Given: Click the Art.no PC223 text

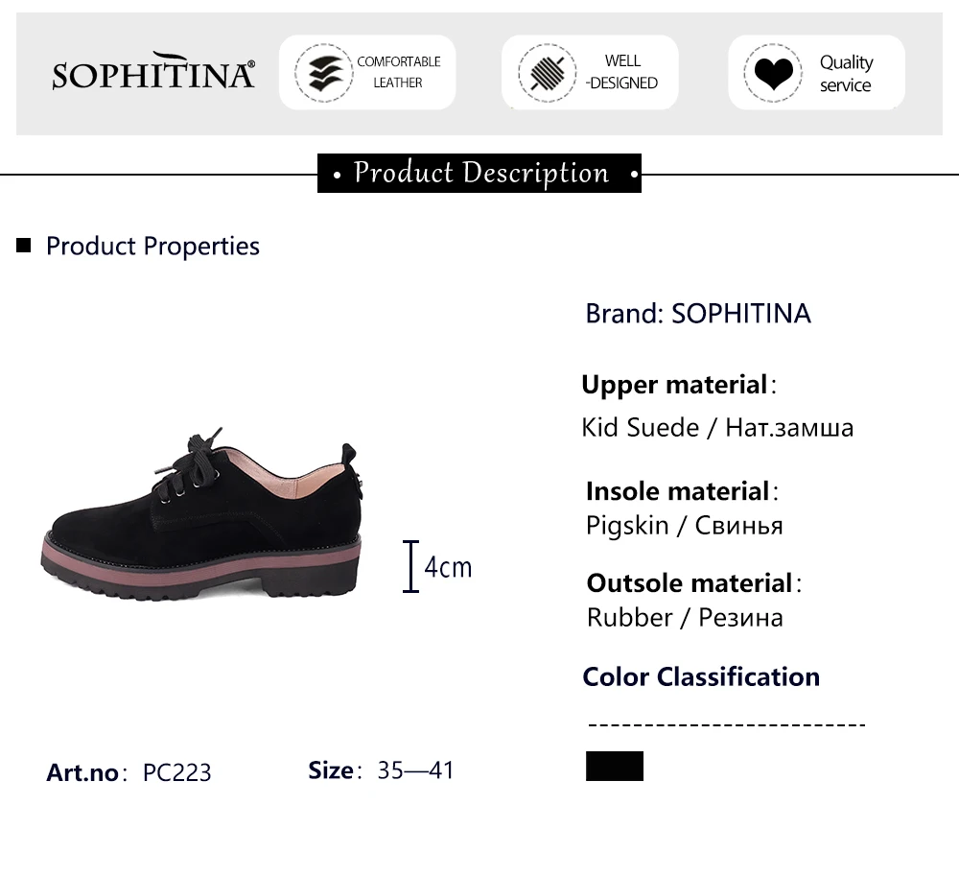Looking at the screenshot, I should tap(129, 772).
